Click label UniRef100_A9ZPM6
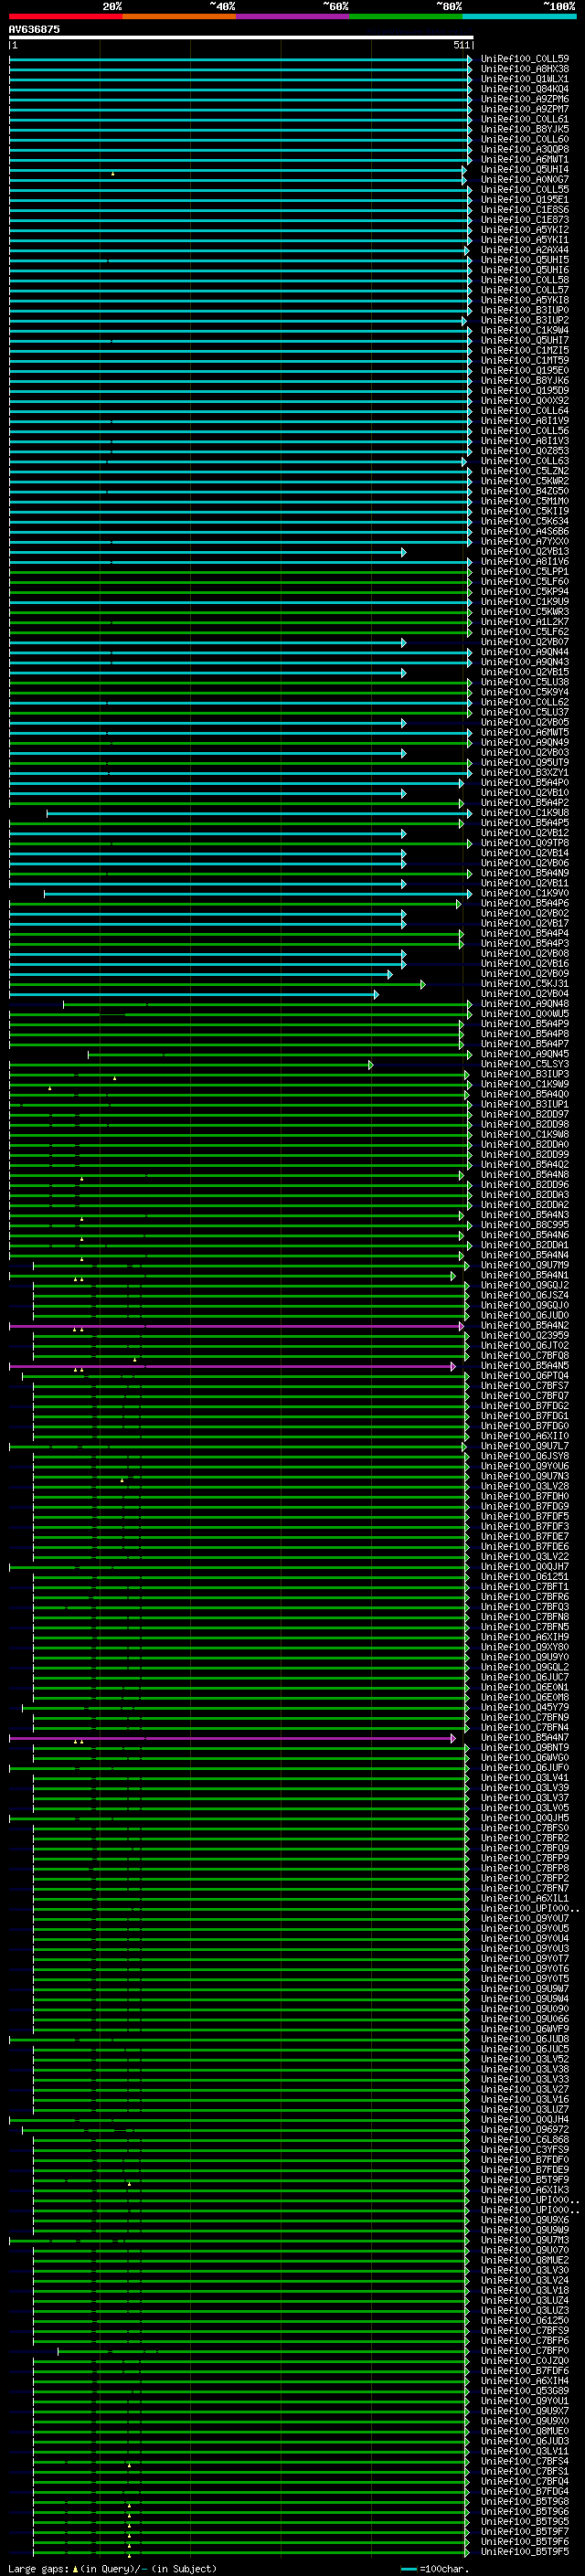585x2576 pixels. (x=524, y=99)
